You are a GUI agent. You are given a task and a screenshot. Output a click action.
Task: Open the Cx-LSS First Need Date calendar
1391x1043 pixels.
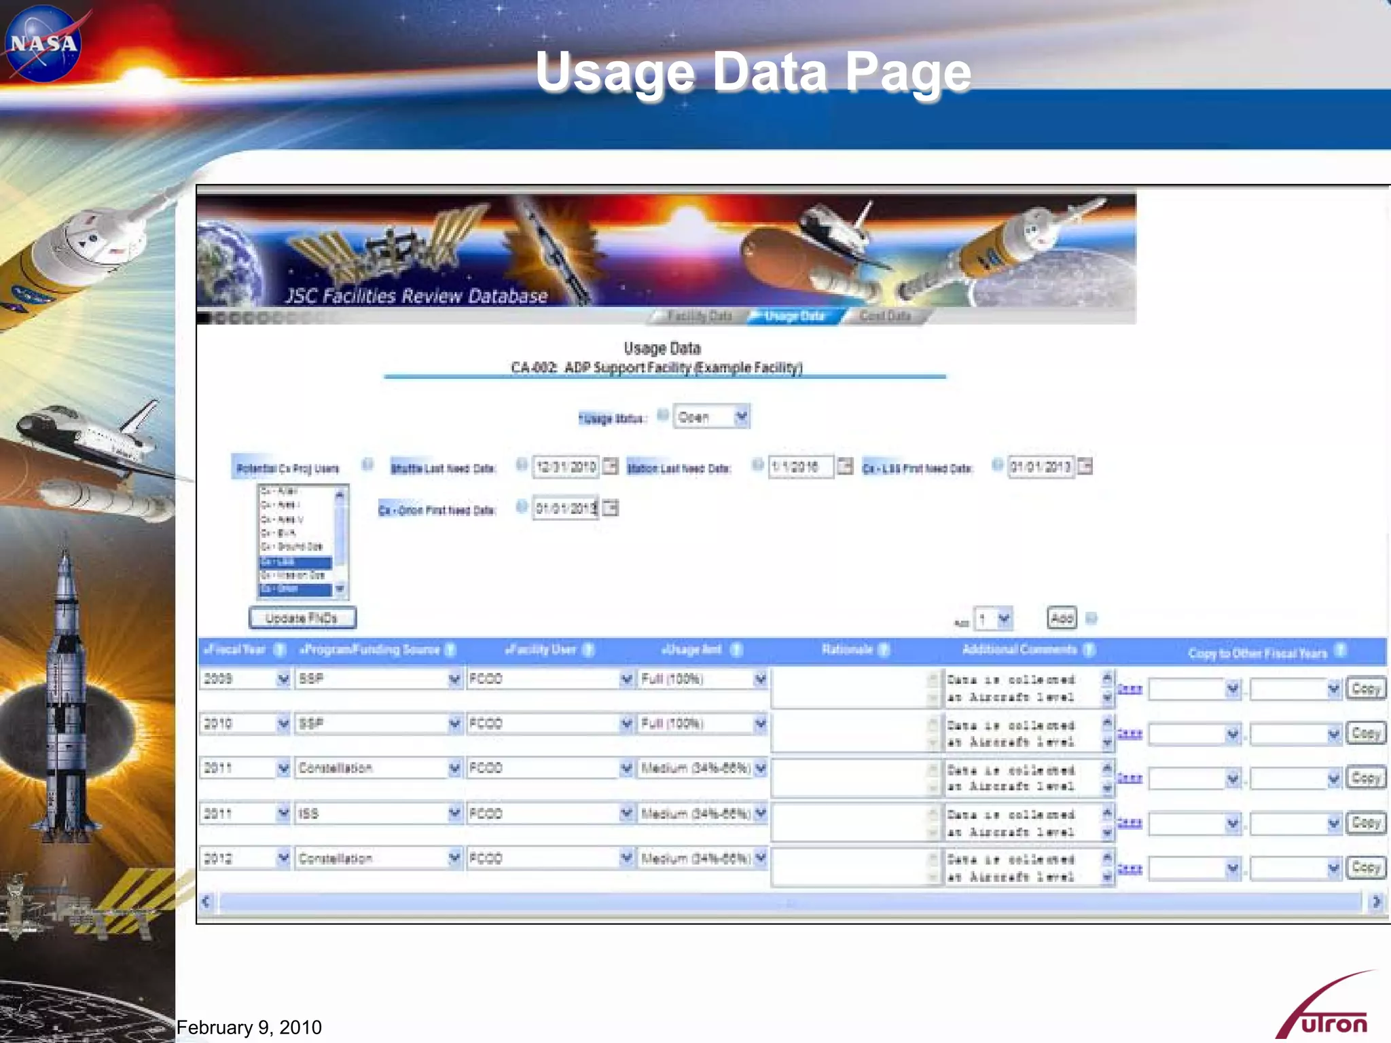[x=1085, y=466]
